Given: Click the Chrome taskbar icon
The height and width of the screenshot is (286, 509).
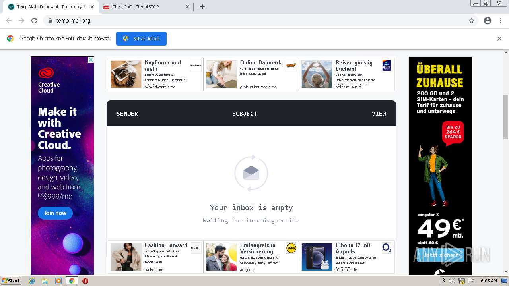Looking at the screenshot, I should tap(72, 281).
